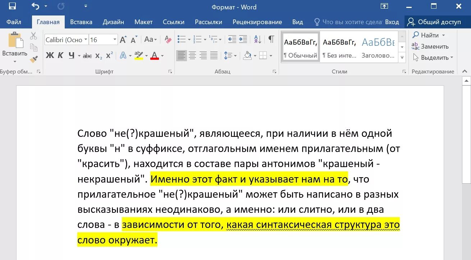Image resolution: width=471 pixels, height=260 pixels.
Task: Switch to the Рецензирование tab
Action: (257, 22)
